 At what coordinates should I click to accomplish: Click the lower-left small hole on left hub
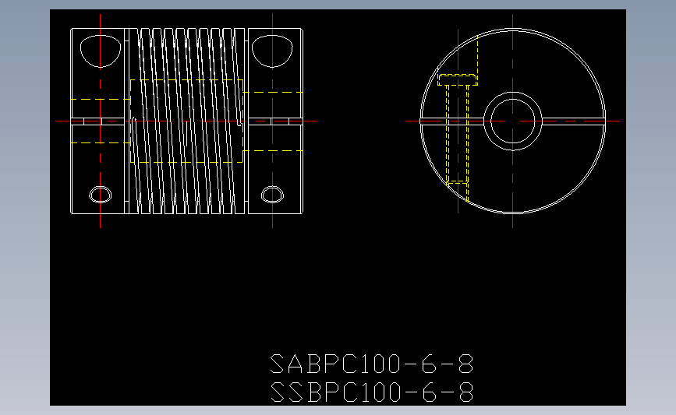click(101, 195)
